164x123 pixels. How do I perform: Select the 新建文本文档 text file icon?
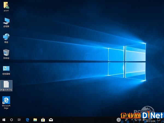click(x=6, y=86)
